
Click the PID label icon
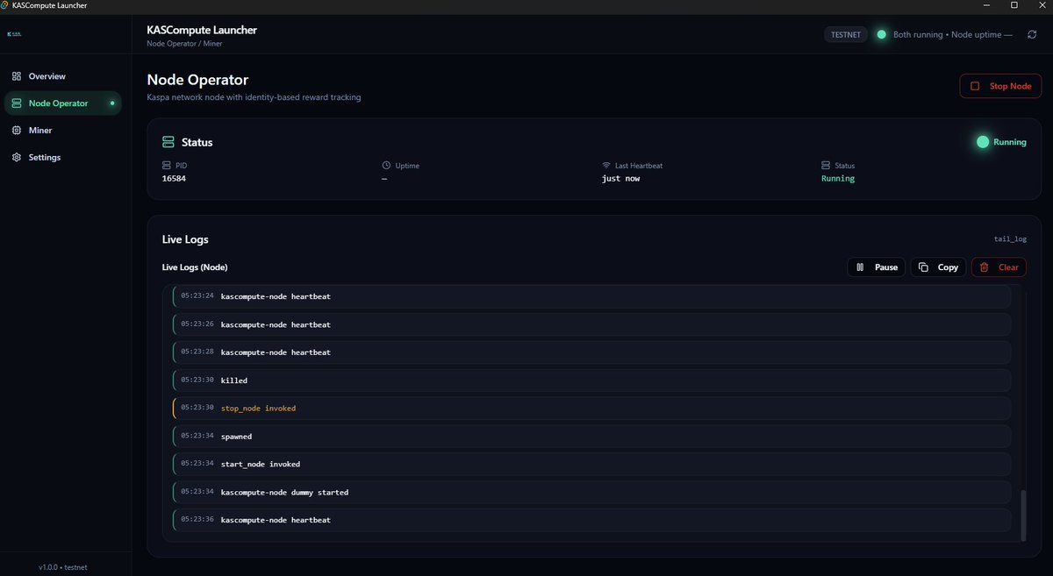click(x=167, y=165)
